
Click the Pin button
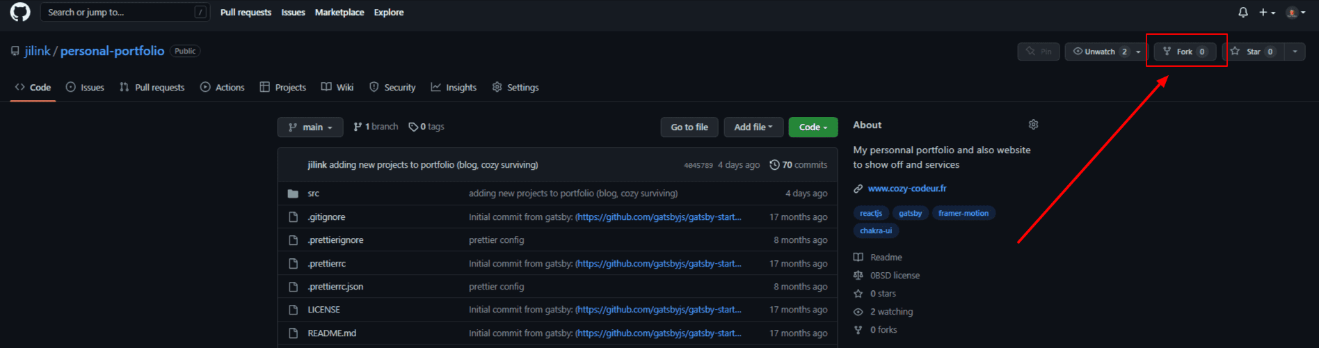coord(1039,52)
